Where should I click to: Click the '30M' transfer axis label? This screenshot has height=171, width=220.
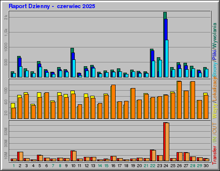[6, 143]
